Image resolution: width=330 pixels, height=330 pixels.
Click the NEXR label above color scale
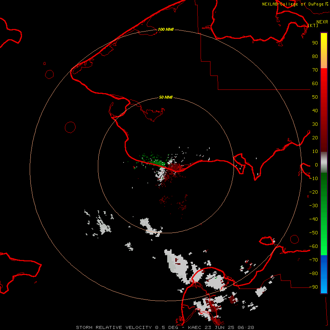tap(322, 22)
